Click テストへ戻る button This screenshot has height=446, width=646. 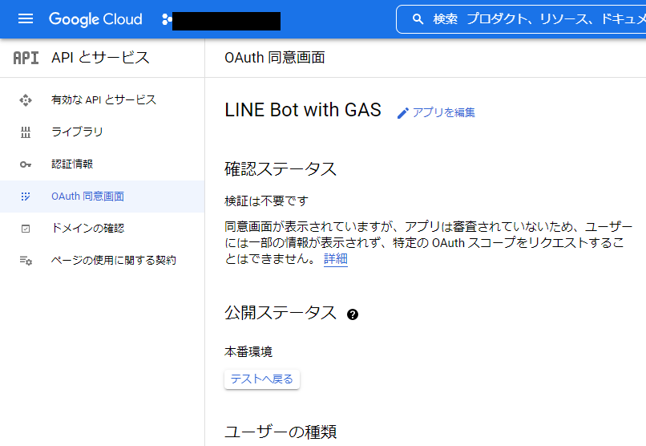tap(262, 379)
